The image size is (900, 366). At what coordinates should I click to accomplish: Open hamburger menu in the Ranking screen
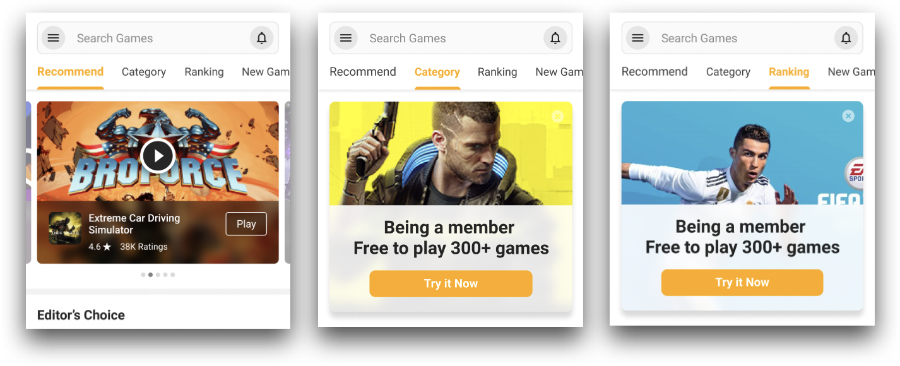click(637, 38)
